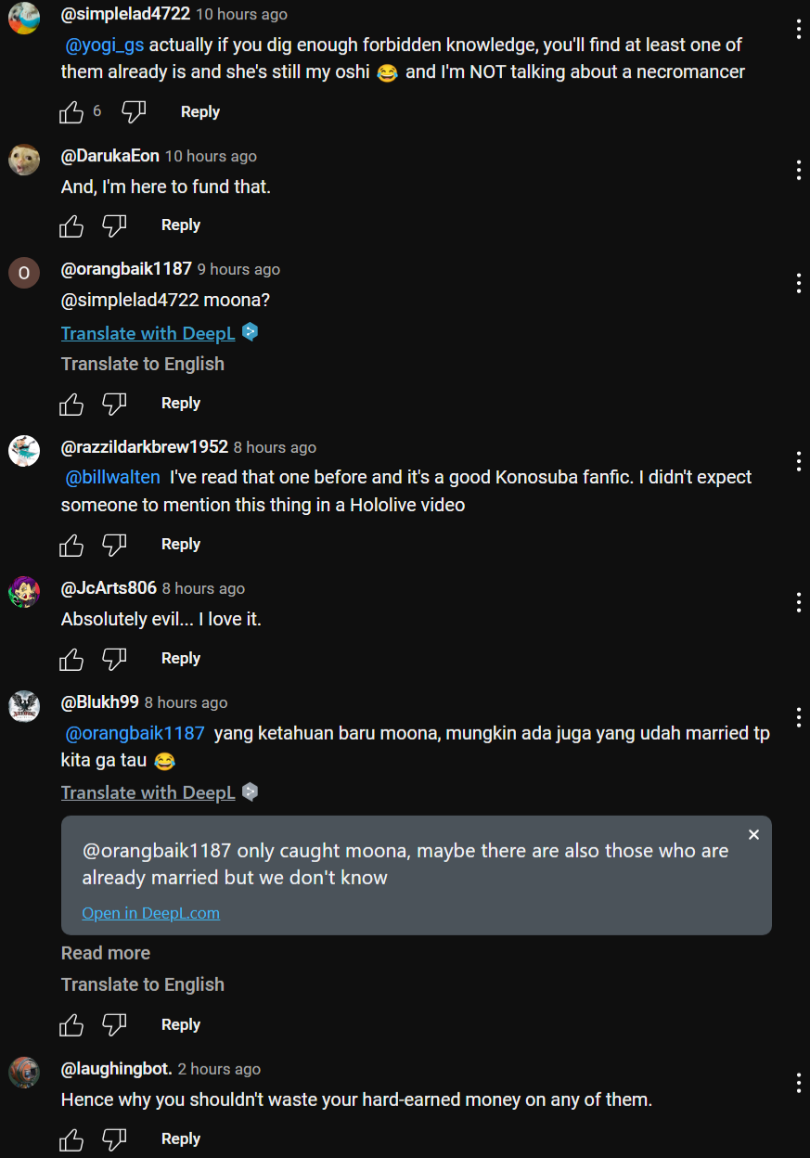Image resolution: width=810 pixels, height=1158 pixels.
Task: Reply to @laughingbot.'s comment
Action: (x=180, y=1139)
